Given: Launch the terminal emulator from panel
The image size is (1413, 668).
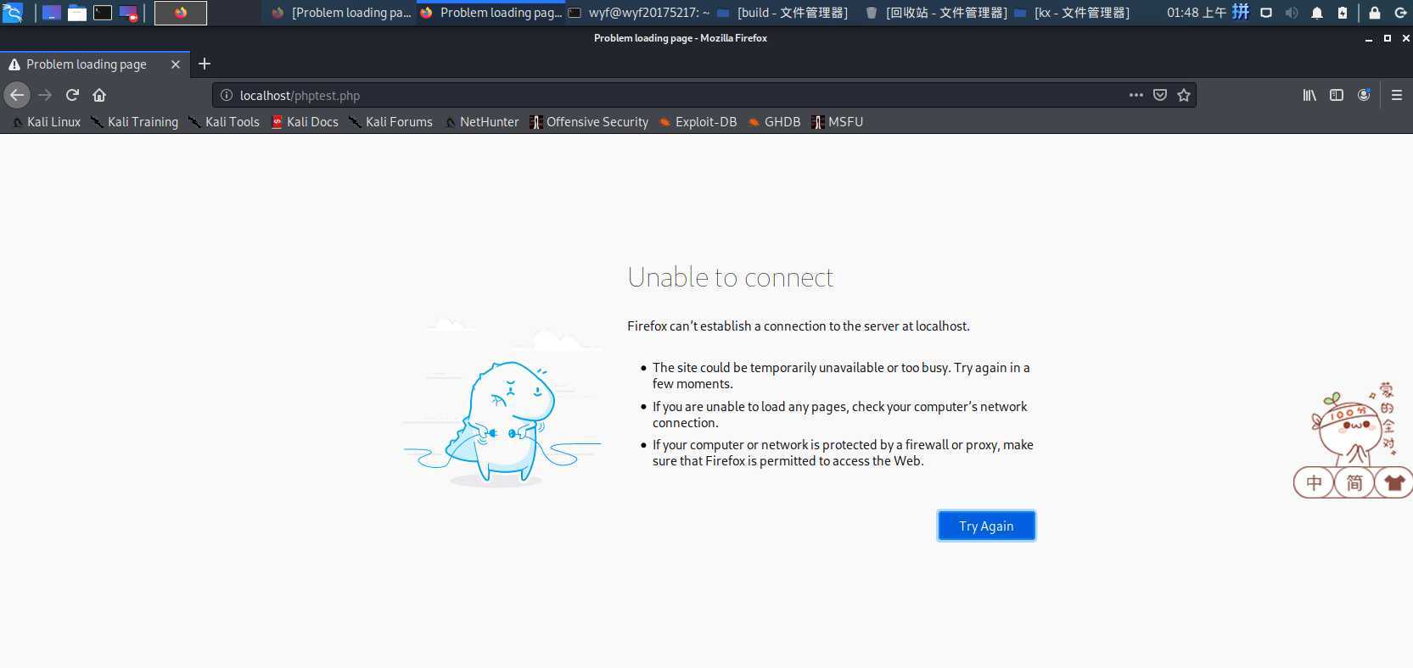Looking at the screenshot, I should [103, 13].
